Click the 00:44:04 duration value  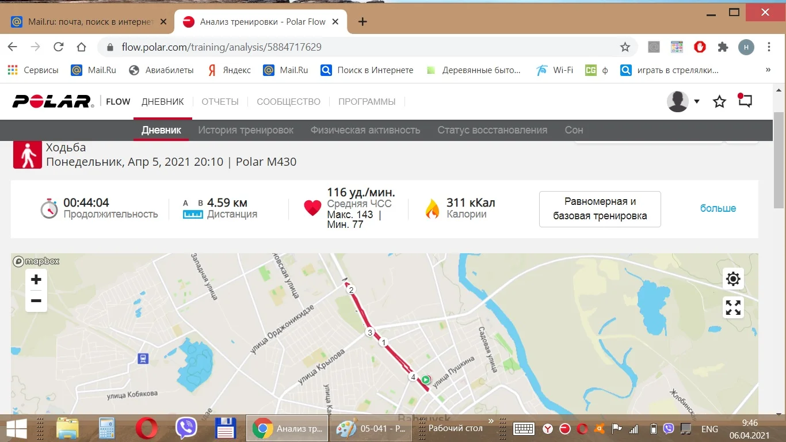[86, 203]
